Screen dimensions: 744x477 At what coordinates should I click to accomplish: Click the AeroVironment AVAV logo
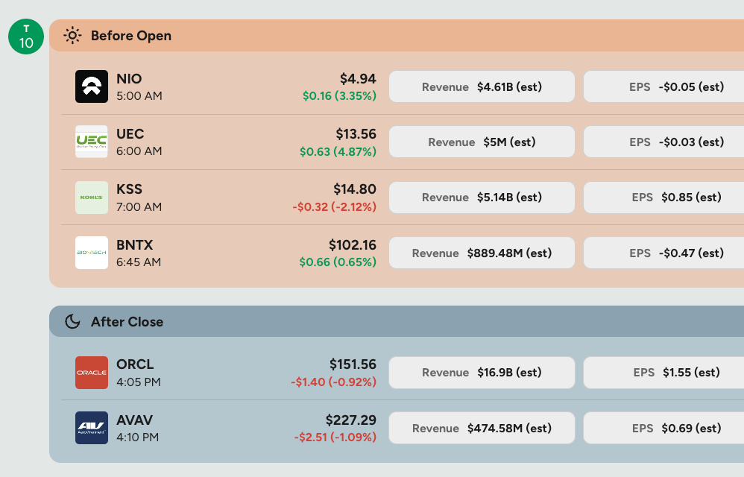[92, 428]
